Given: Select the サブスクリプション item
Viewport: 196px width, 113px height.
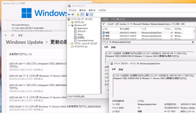Looking at the screenshot, I should coord(79,46).
